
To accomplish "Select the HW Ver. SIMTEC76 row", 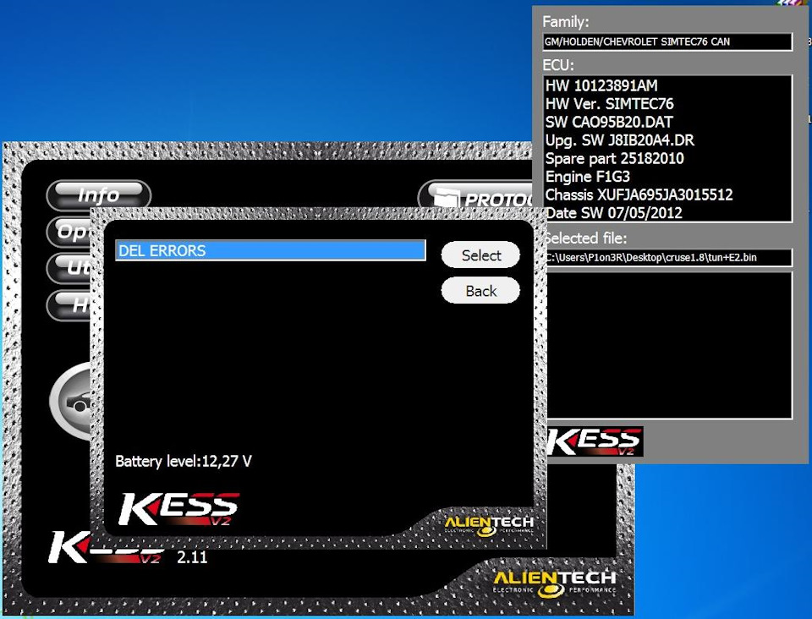I will (x=667, y=104).
